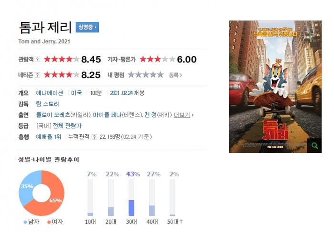
Task: Open the 미국 country link
Action: tap(76, 93)
